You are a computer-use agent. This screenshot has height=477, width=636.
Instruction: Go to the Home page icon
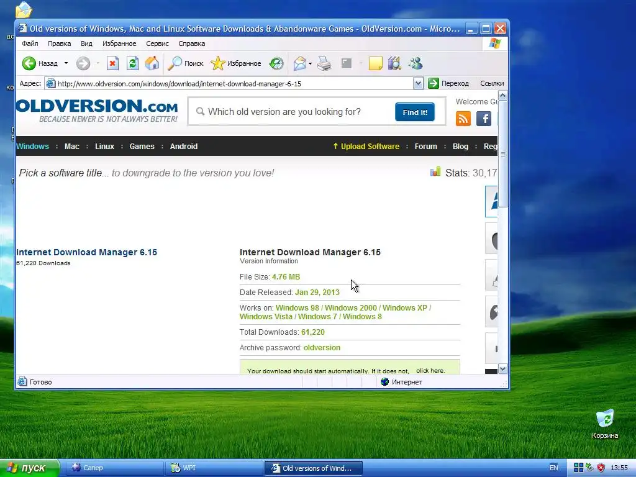pos(152,63)
